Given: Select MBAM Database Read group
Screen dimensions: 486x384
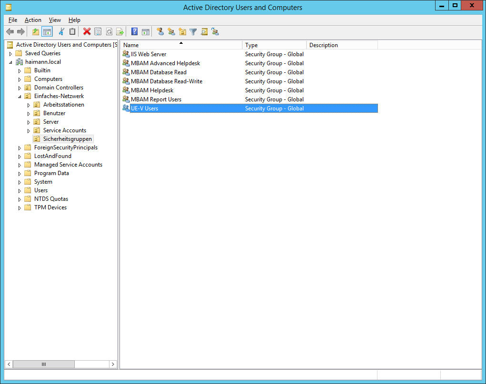Looking at the screenshot, I should point(159,72).
